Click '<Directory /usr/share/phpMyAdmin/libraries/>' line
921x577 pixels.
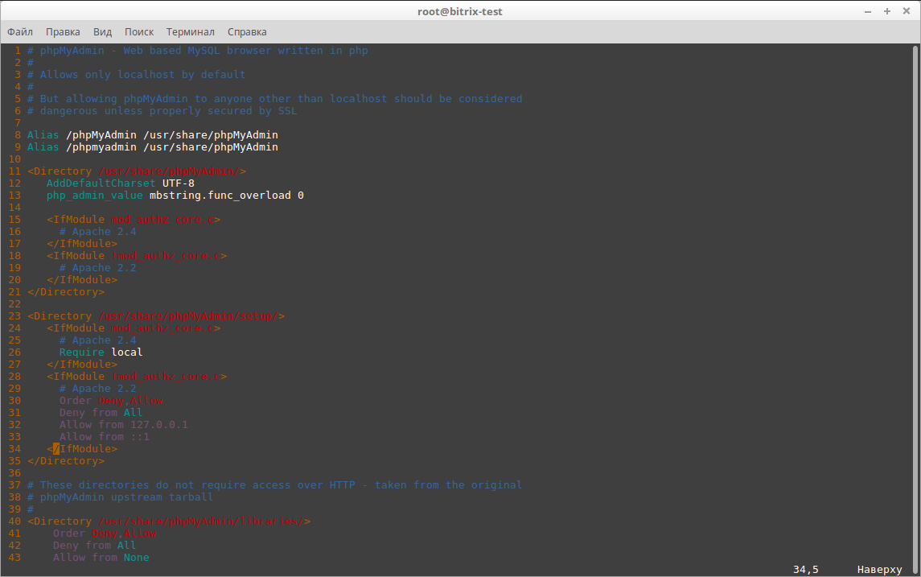pyautogui.click(x=169, y=521)
